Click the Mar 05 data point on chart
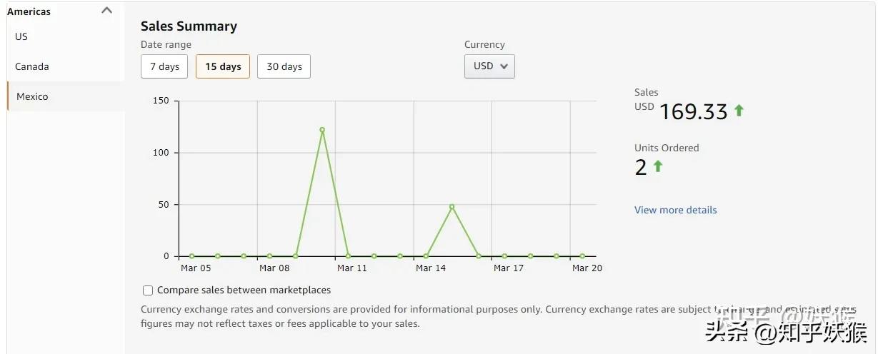The image size is (878, 354). tap(191, 256)
